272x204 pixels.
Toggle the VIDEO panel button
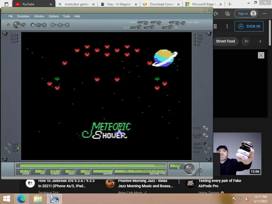(x=205, y=152)
